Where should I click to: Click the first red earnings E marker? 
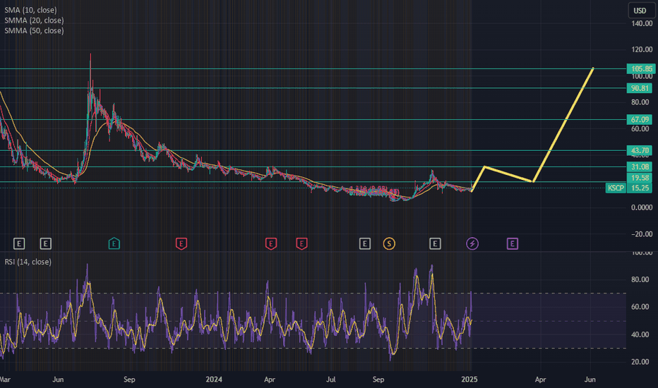(x=181, y=243)
